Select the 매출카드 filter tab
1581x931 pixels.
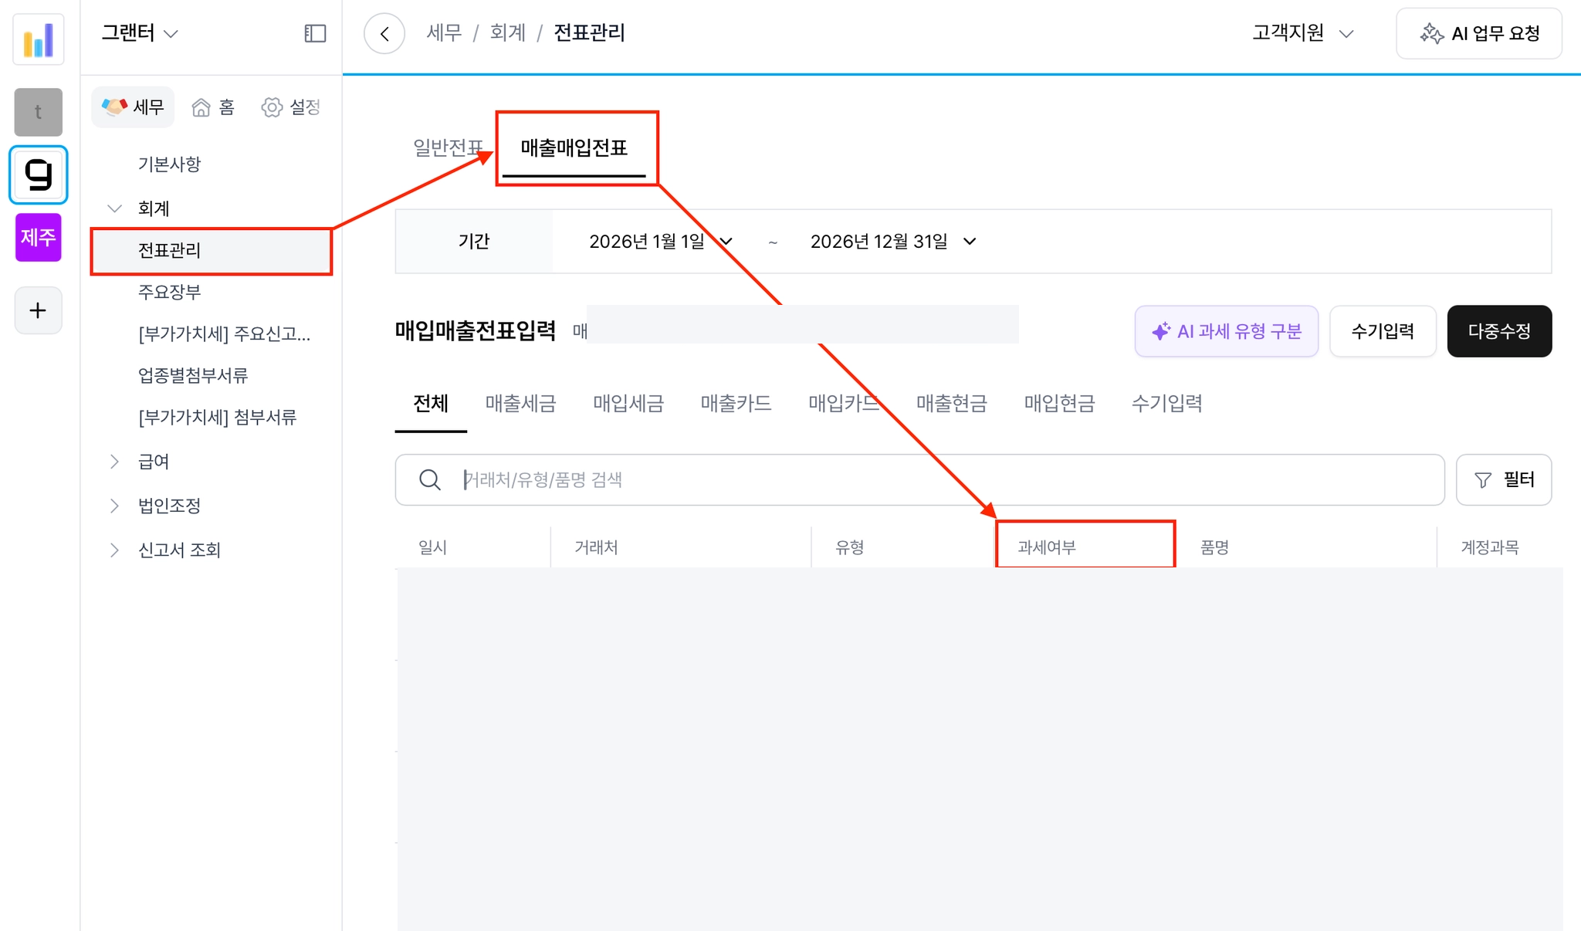coord(736,403)
